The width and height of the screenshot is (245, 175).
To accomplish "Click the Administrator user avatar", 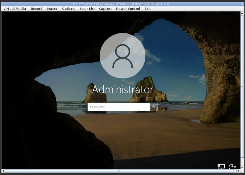I will 122,56.
